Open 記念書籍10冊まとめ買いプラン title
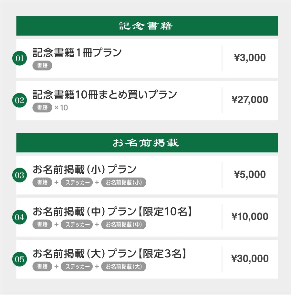This screenshot has height=295, width=291. (105, 94)
